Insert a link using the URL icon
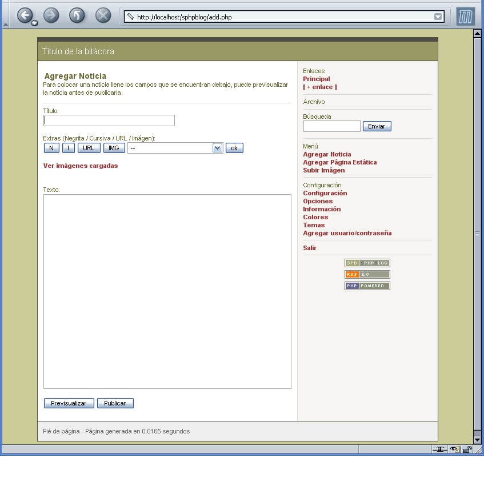Screen dimensions: 484x478 tap(89, 147)
